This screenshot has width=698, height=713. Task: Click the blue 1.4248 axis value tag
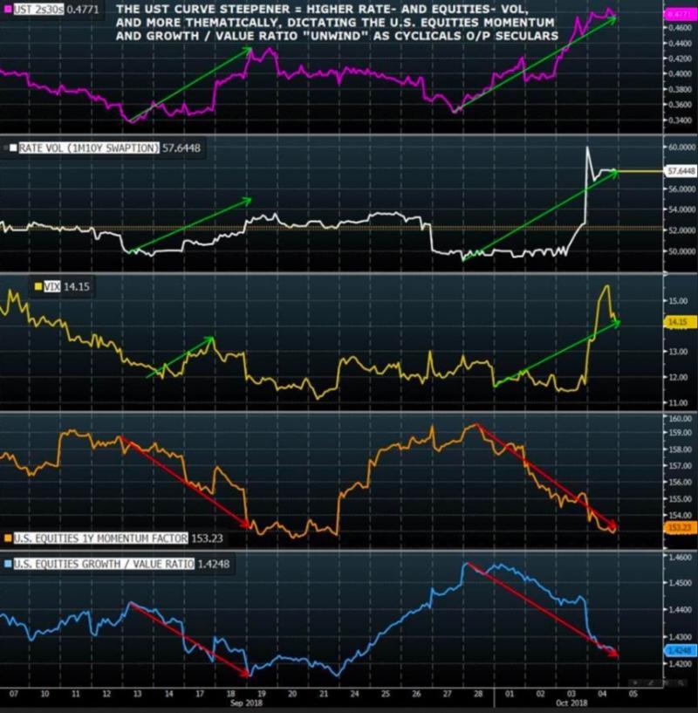pyautogui.click(x=678, y=650)
